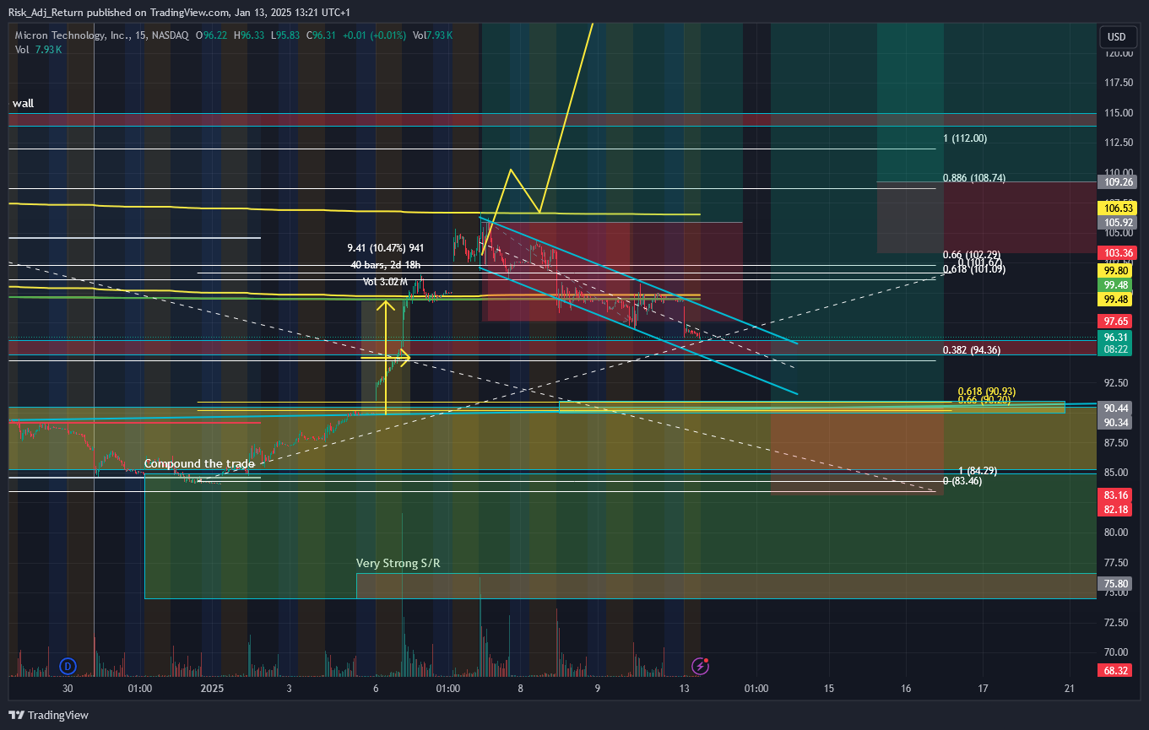Click the 120.00 price scale tick
This screenshot has height=730, width=1149.
[x=1118, y=52]
